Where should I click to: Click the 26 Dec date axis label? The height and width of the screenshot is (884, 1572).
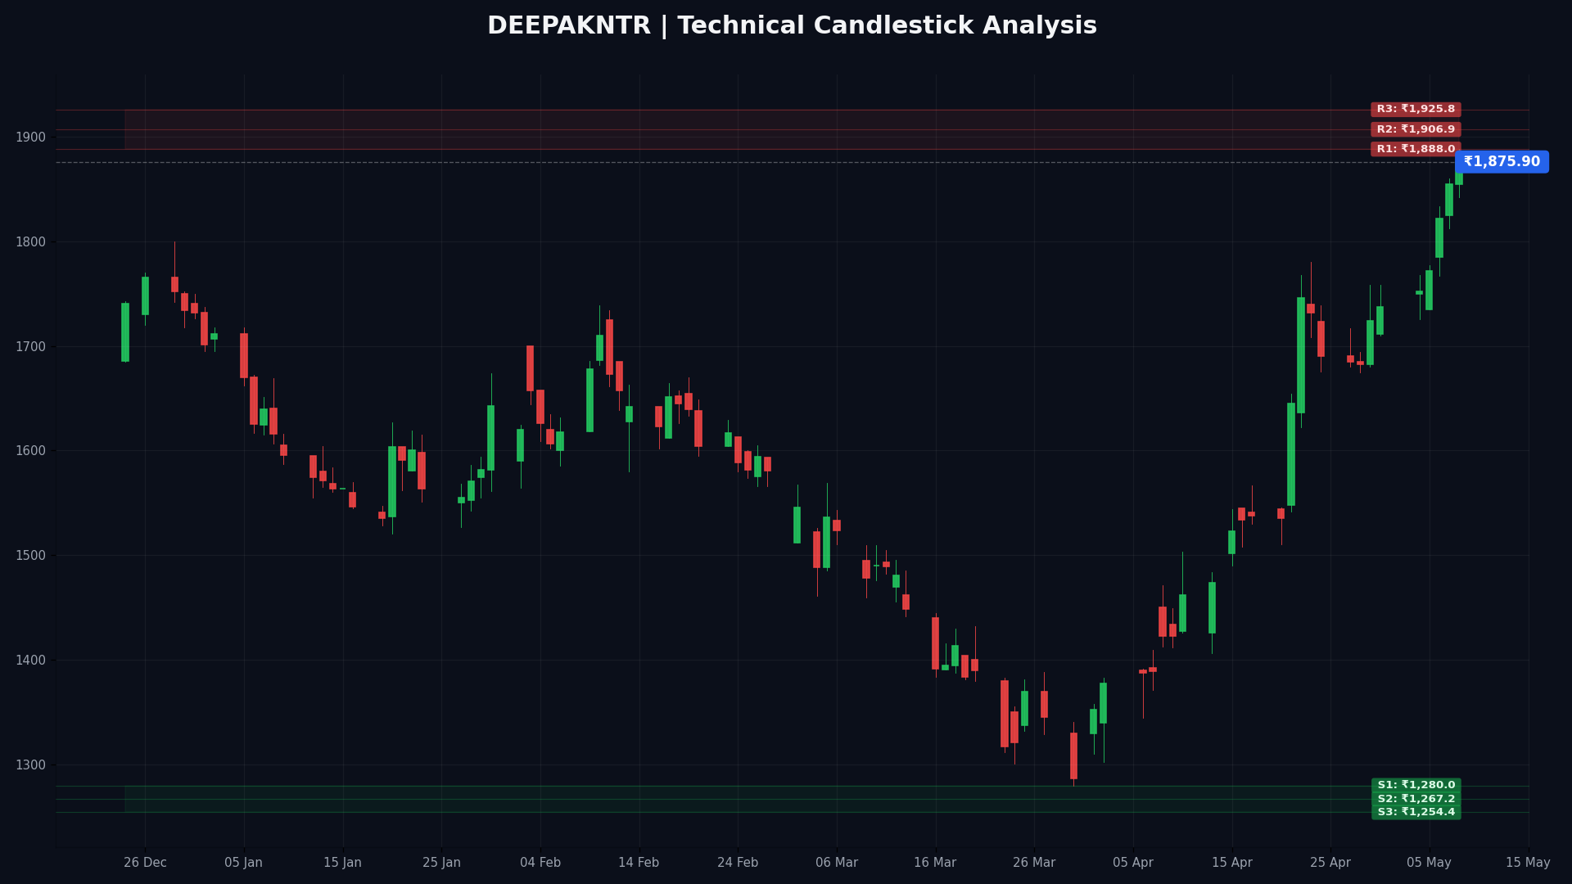(x=145, y=863)
